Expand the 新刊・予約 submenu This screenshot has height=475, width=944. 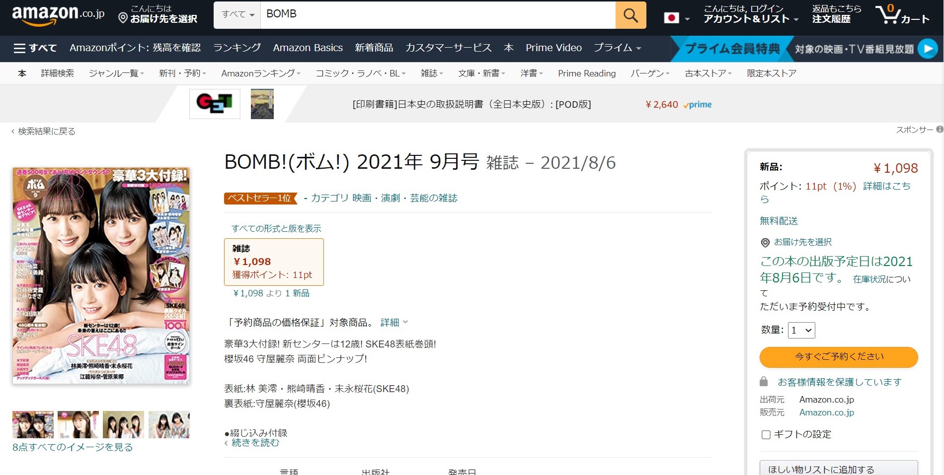pos(182,73)
